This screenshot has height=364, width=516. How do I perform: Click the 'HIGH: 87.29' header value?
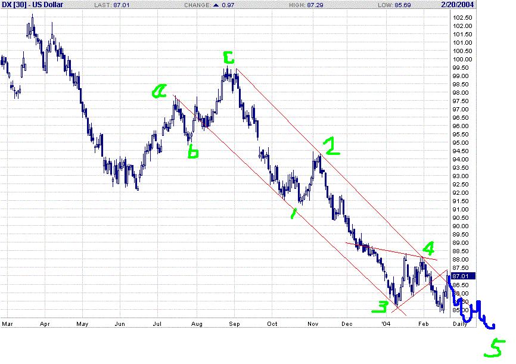click(306, 5)
